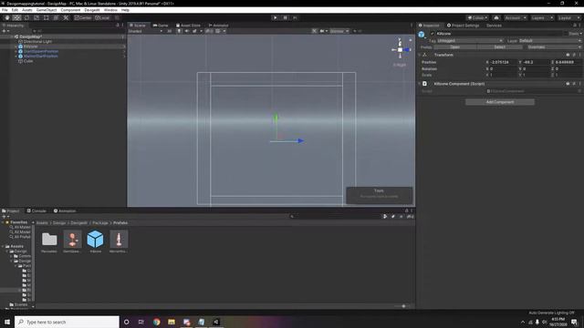Open the Help menu

click(x=126, y=10)
